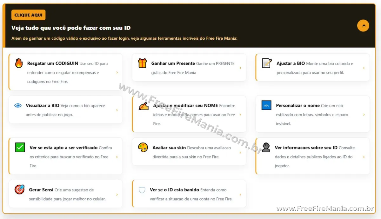
Task: Select the detective icon for informacoes sobre seu ID
Action: [x=266, y=148]
